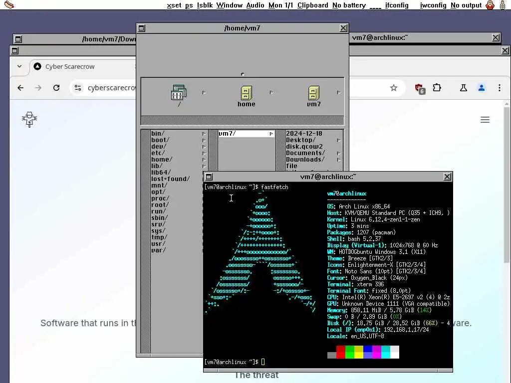
Task: Open the /home/vm7/Downloads window menu button
Action: [x=18, y=39]
